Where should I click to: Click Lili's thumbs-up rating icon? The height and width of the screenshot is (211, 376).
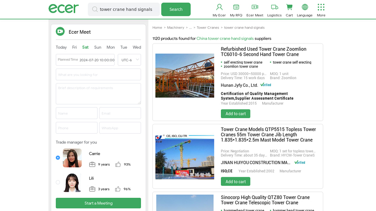click(117, 189)
